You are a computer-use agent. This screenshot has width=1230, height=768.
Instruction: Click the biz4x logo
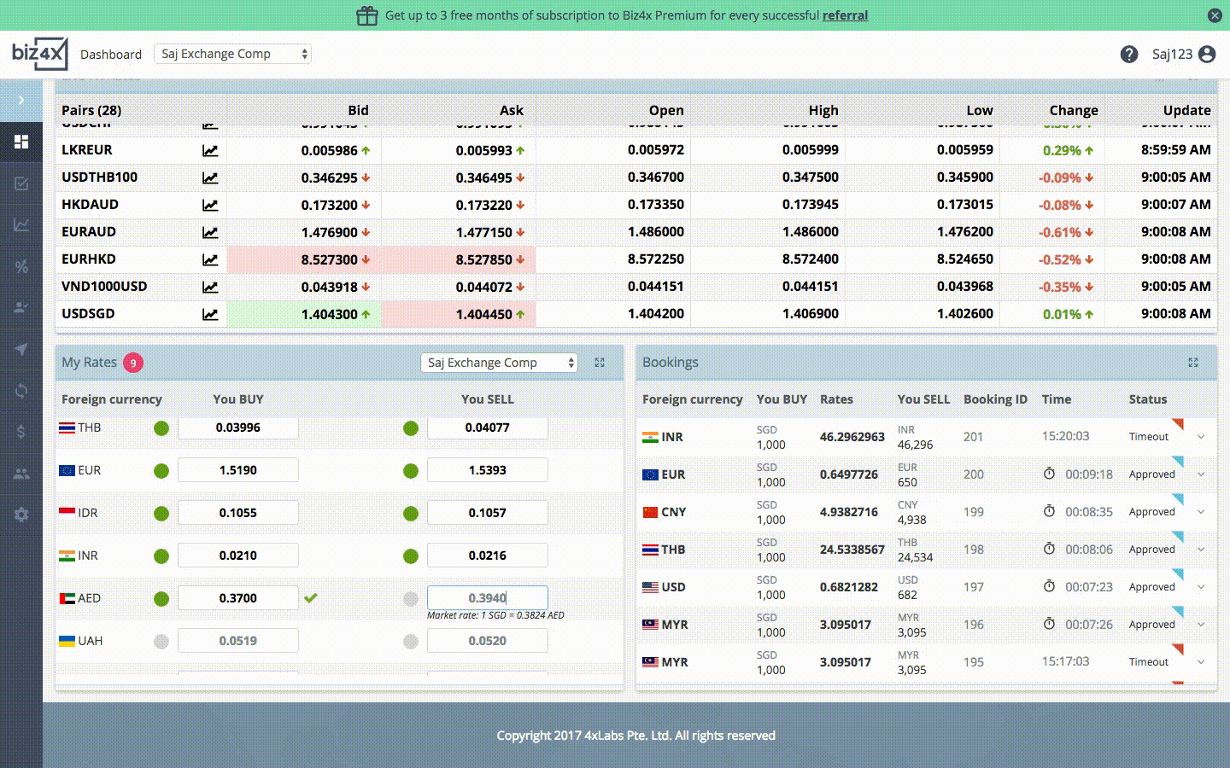click(39, 54)
